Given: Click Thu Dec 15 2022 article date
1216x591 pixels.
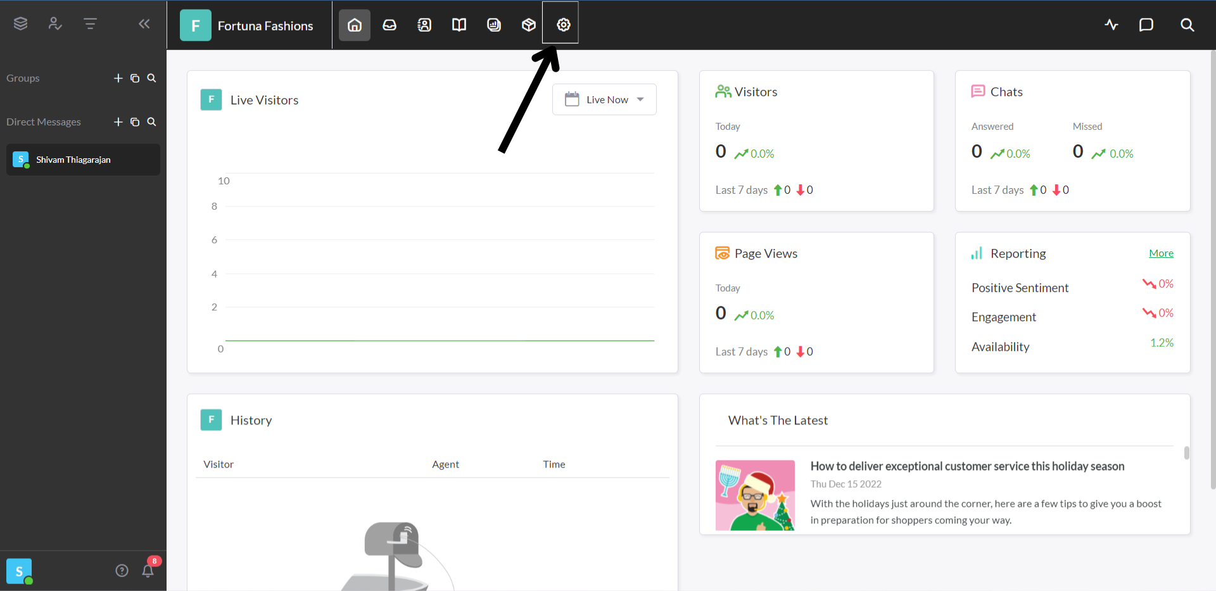Looking at the screenshot, I should 846,484.
